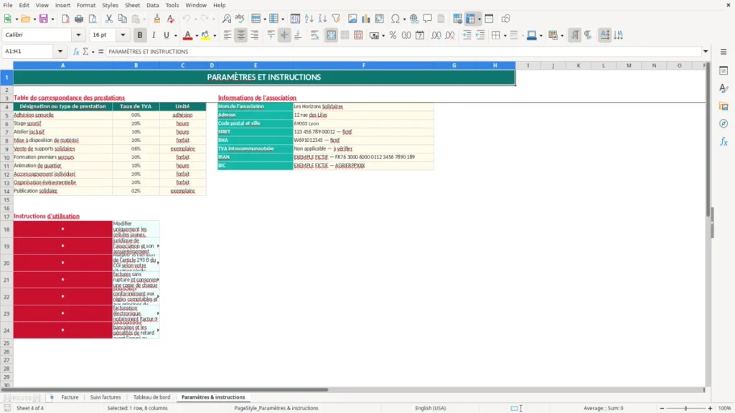Copy the selected cells
Image resolution: width=735 pixels, height=413 pixels.
122,19
